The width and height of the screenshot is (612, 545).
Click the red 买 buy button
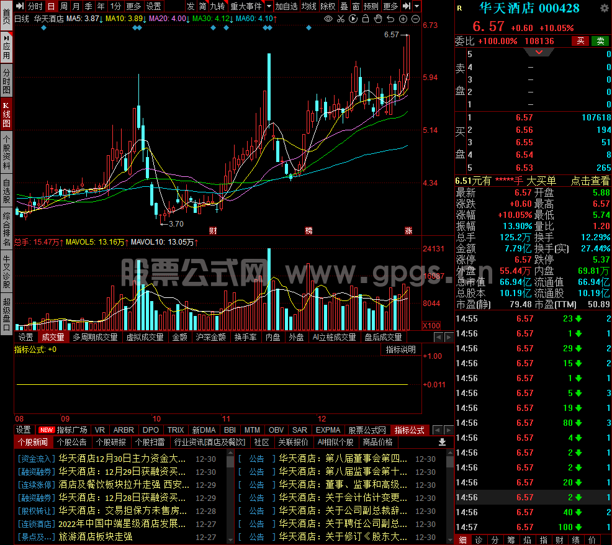580,41
